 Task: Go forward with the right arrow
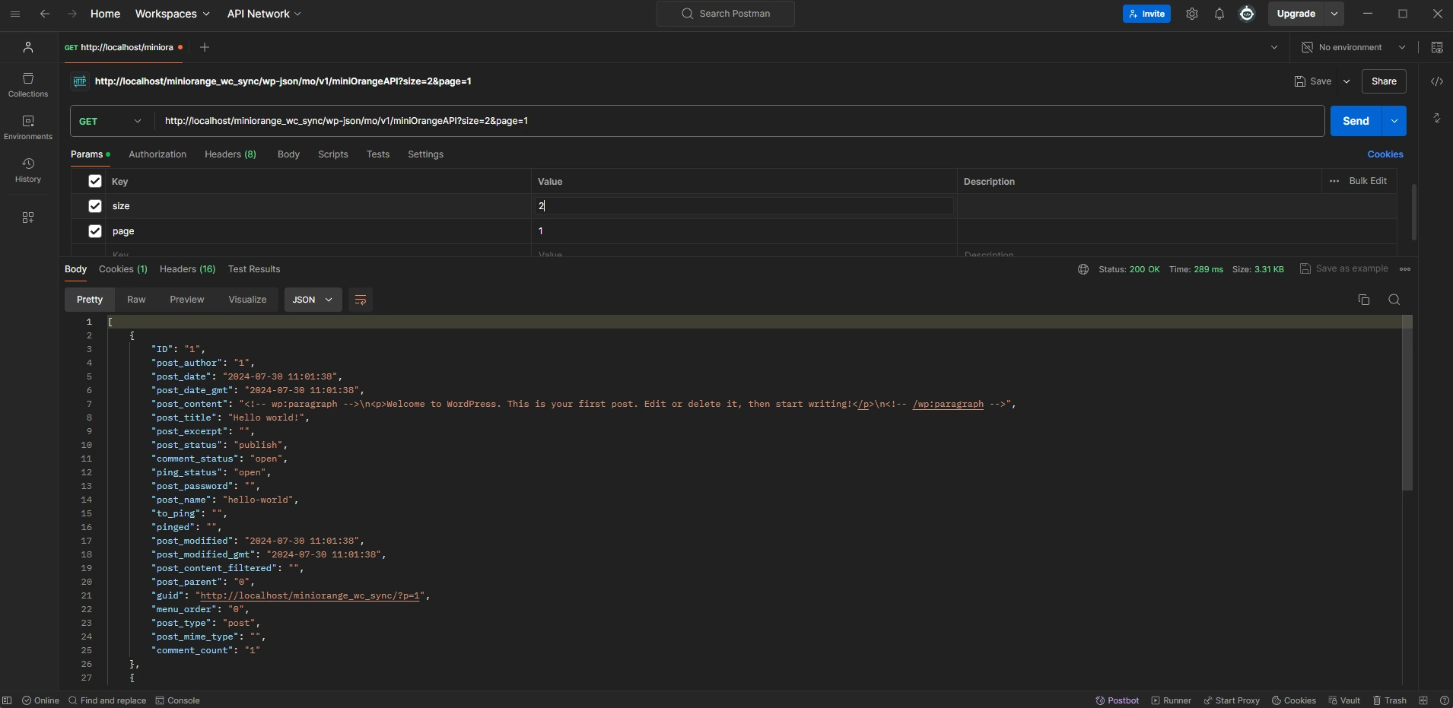point(72,14)
